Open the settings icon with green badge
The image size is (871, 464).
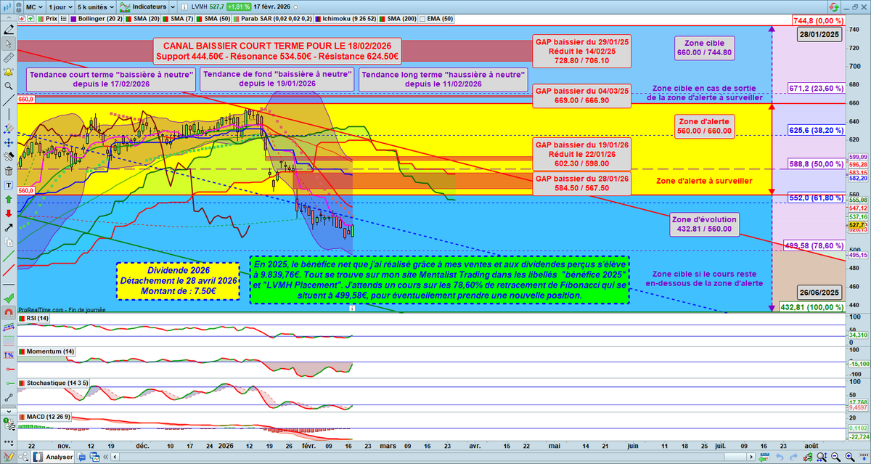9,425
